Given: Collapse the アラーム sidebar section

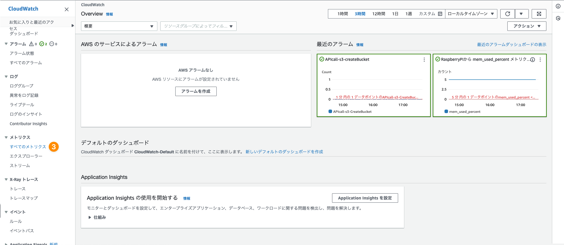Looking at the screenshot, I should pyautogui.click(x=6, y=44).
